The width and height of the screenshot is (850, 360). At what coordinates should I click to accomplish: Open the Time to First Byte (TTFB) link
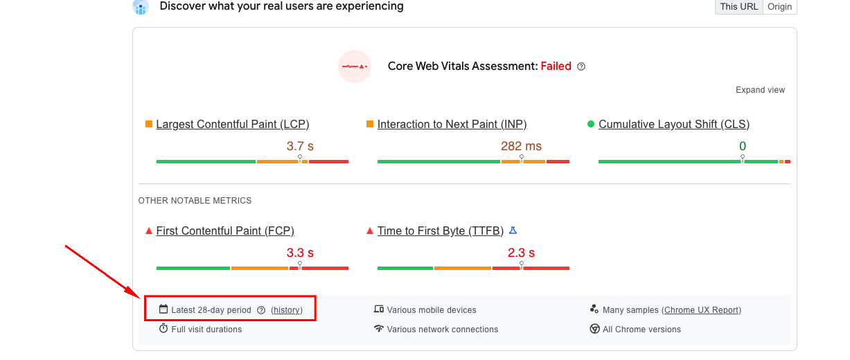point(440,231)
